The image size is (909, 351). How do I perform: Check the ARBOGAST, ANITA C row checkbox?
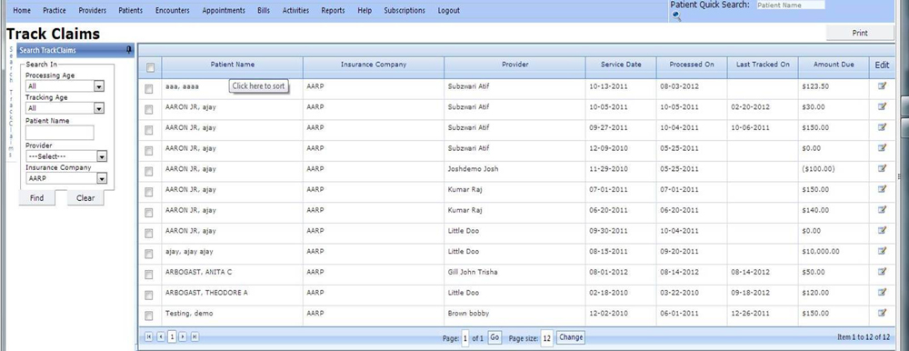pyautogui.click(x=149, y=275)
